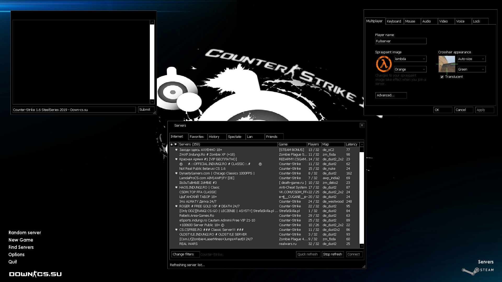Sort servers by the padlock column icon
Image resolution: width=502 pixels, height=282 pixels.
coord(172,144)
